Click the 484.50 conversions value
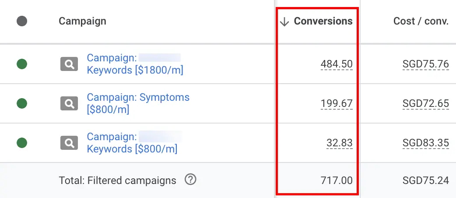The height and width of the screenshot is (198, 456). [336, 64]
